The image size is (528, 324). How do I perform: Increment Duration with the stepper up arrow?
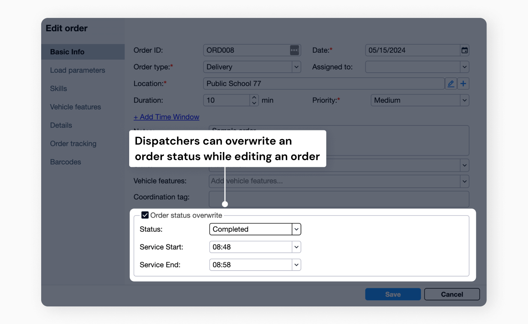(254, 98)
